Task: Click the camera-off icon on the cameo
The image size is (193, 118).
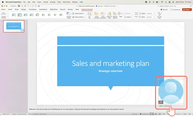Action: tap(161, 102)
